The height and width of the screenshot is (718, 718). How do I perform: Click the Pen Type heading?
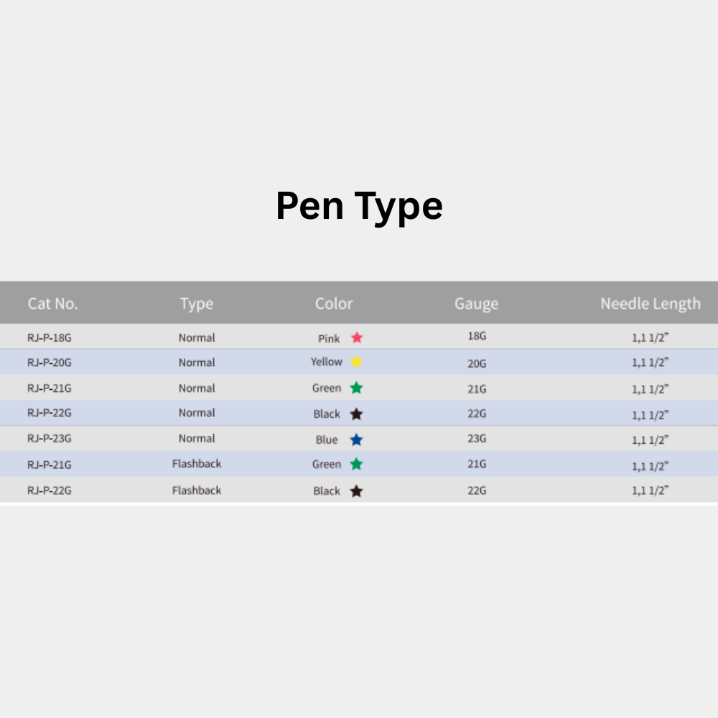(359, 207)
